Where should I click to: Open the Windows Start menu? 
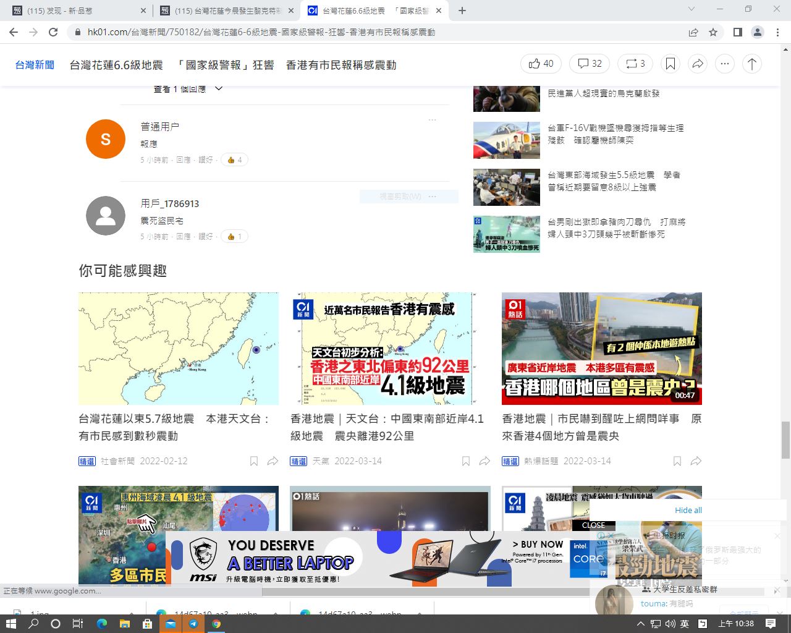pos(11,624)
